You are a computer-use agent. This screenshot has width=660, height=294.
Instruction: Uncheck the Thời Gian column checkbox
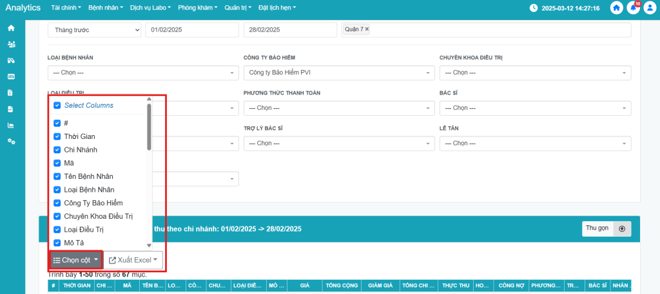click(57, 136)
